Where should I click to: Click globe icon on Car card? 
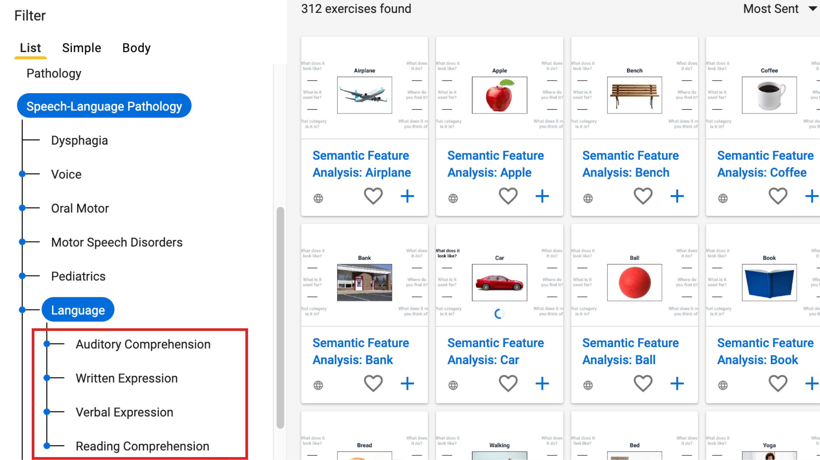point(453,385)
